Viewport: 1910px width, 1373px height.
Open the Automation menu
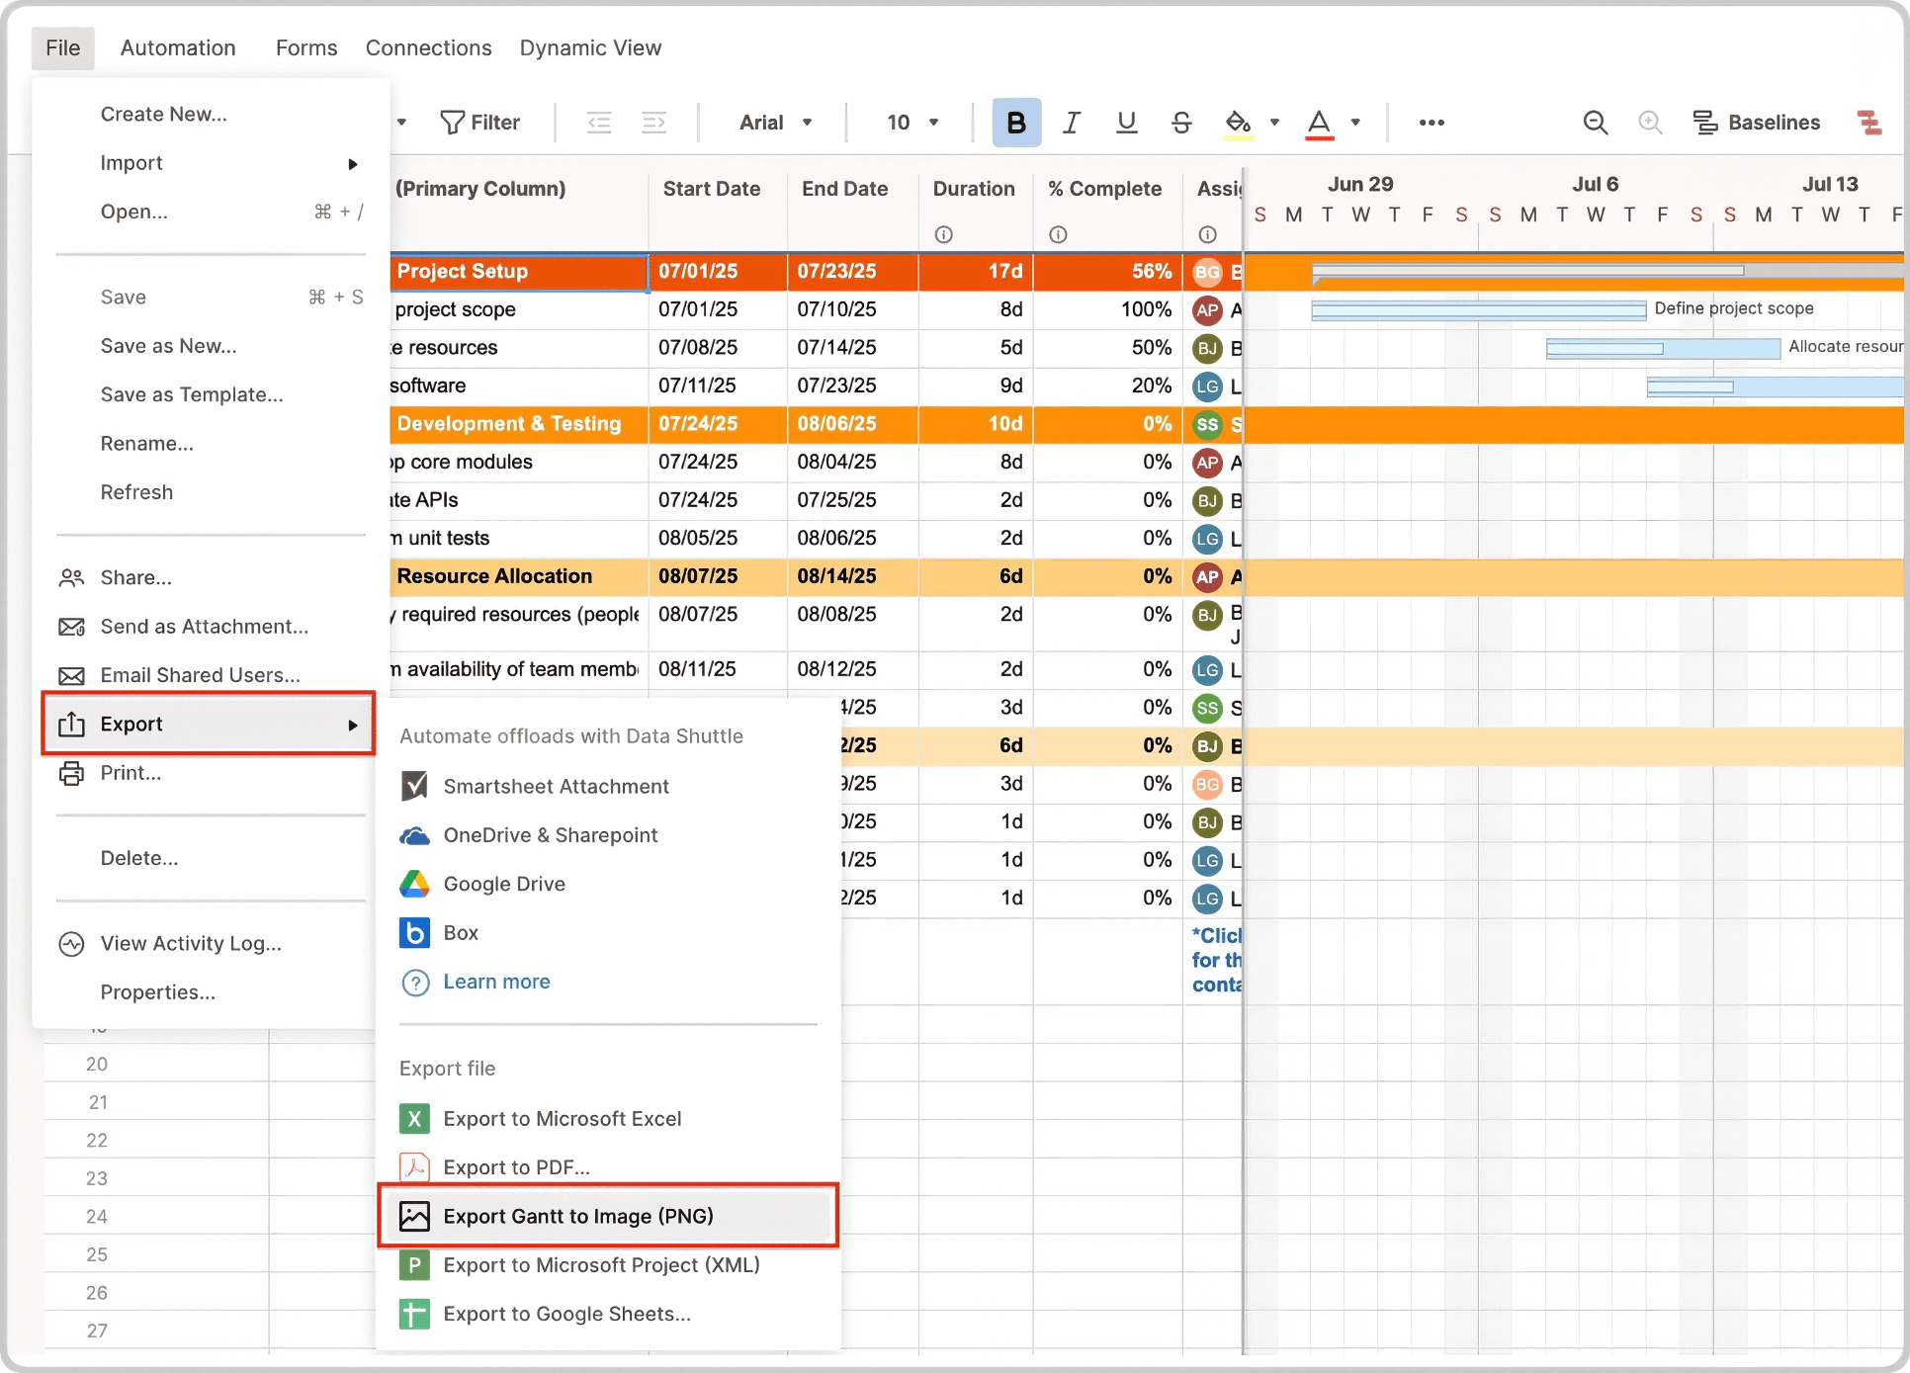(177, 47)
